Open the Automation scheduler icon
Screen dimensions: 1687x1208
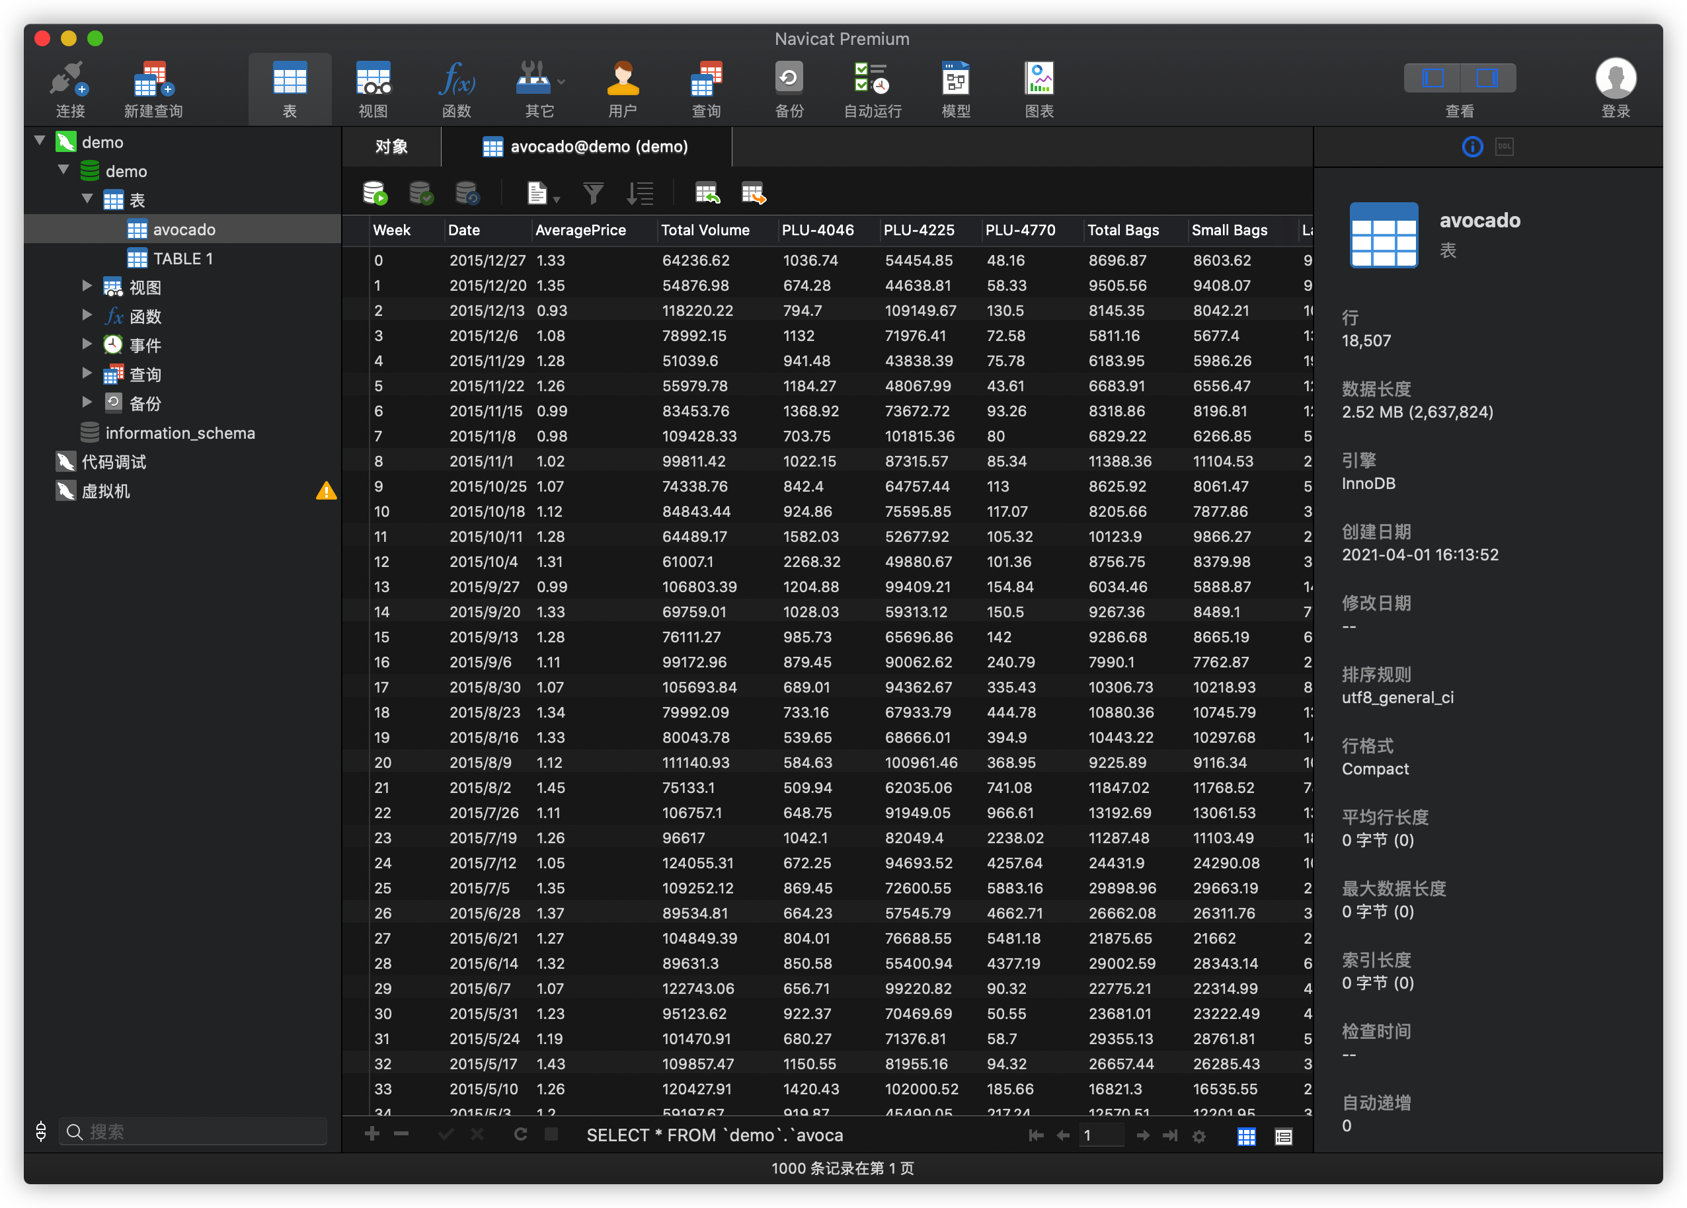click(x=871, y=79)
